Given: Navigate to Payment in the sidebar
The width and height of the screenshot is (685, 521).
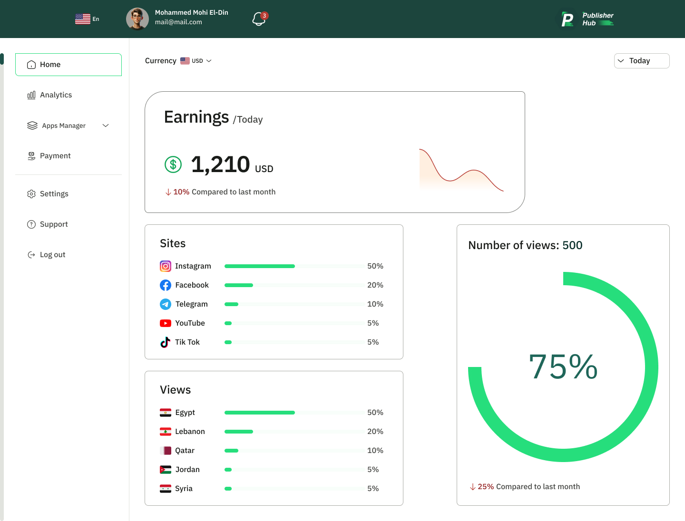Looking at the screenshot, I should pyautogui.click(x=55, y=156).
